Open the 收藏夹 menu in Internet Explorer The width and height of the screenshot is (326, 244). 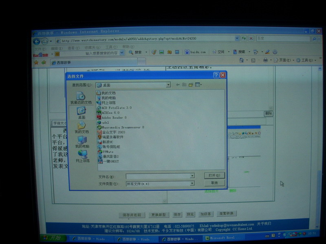93,48
